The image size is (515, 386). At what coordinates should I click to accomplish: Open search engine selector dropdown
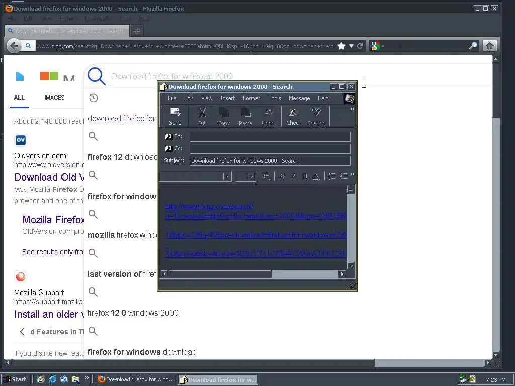pyautogui.click(x=377, y=46)
